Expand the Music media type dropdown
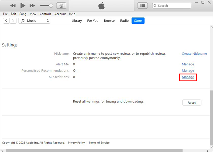213x152 pixels. 34,21
